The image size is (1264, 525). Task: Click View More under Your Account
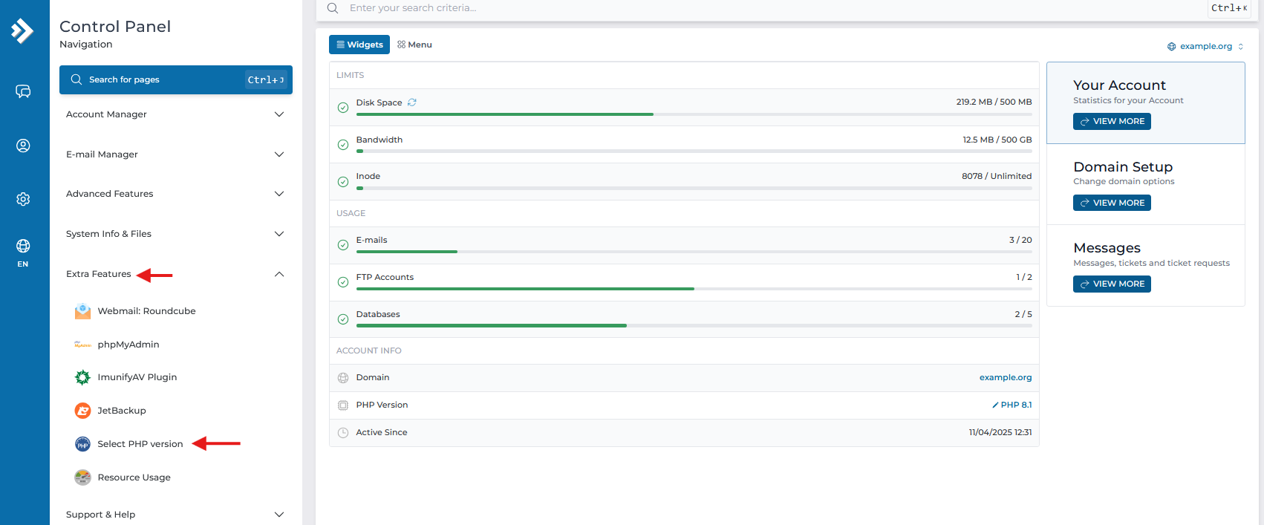click(x=1112, y=121)
